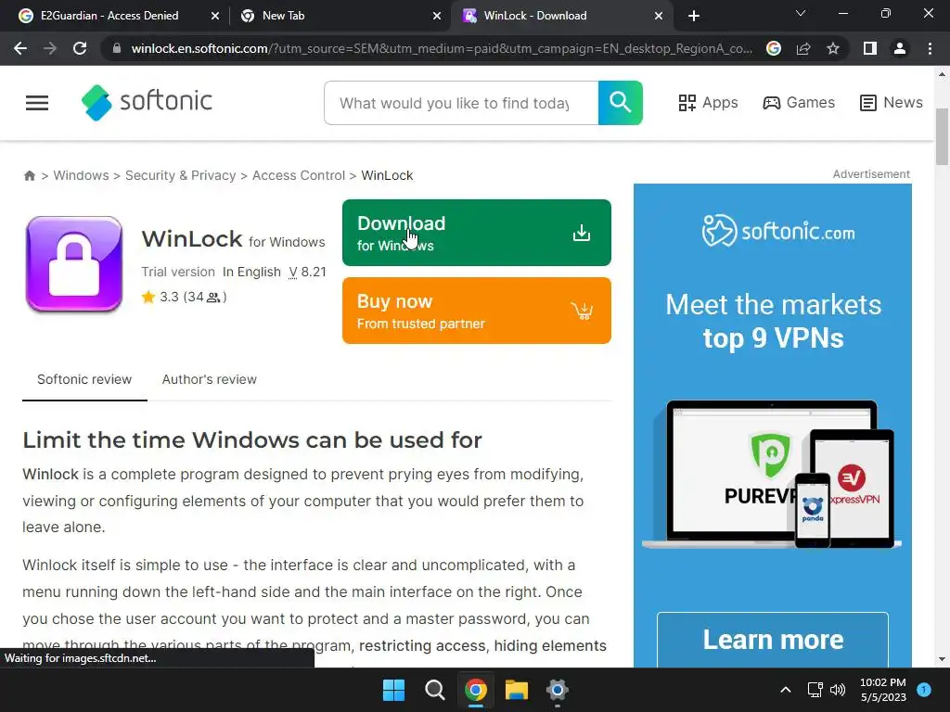This screenshot has height=712, width=950.
Task: Open the Chrome profile menu
Action: (900, 48)
